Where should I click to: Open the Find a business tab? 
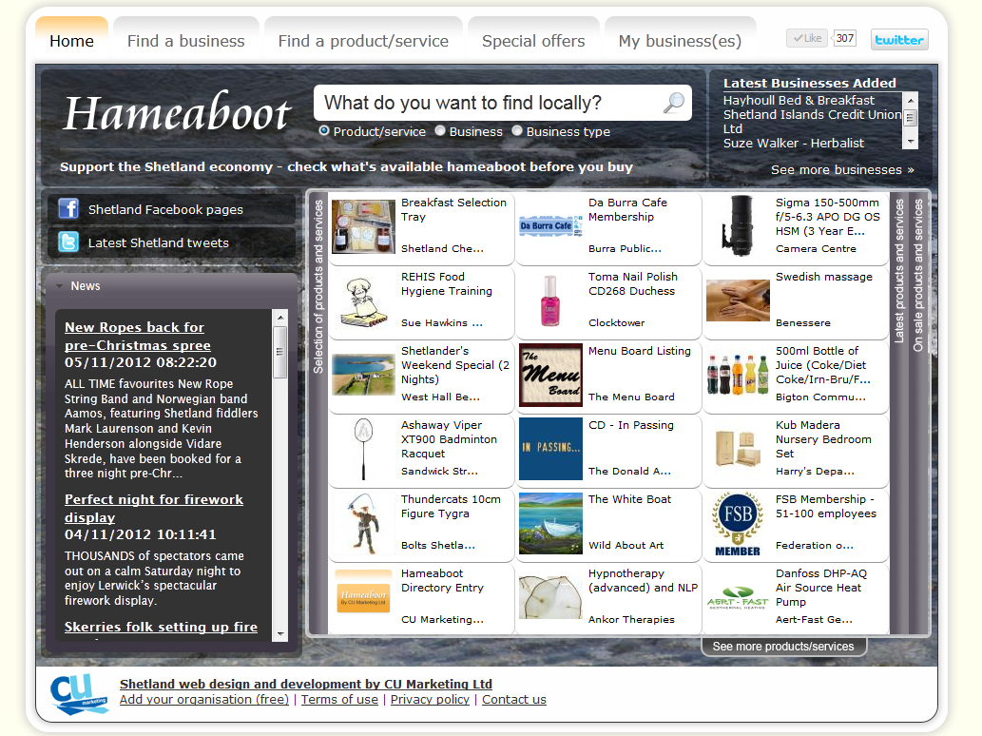[186, 41]
